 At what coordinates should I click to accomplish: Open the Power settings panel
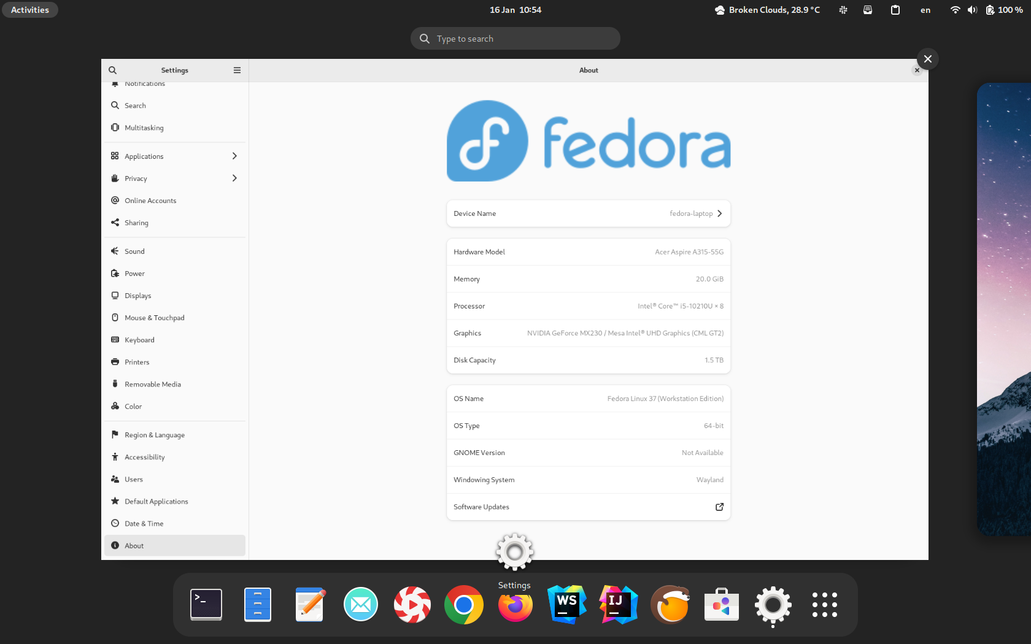[x=175, y=274]
